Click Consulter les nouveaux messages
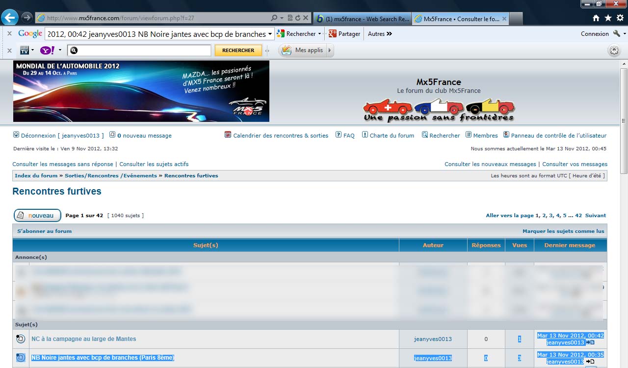 click(490, 164)
